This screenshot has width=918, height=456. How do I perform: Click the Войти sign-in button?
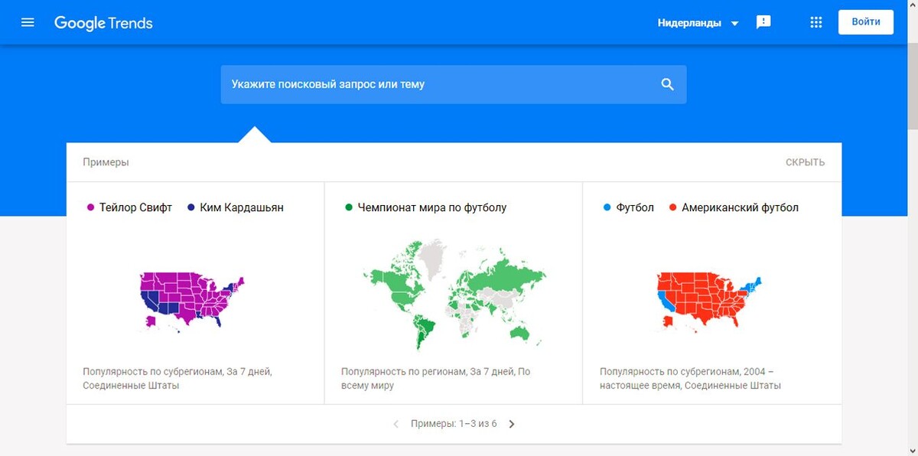(865, 22)
